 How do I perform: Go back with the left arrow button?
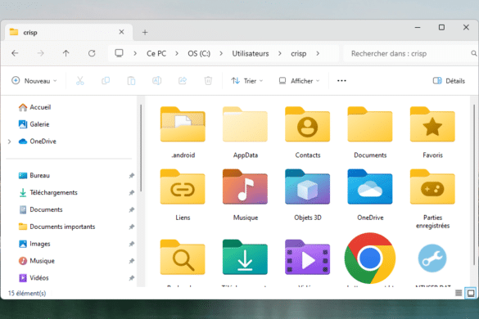[15, 53]
